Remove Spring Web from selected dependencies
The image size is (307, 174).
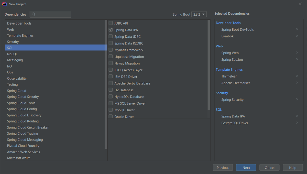297,52
